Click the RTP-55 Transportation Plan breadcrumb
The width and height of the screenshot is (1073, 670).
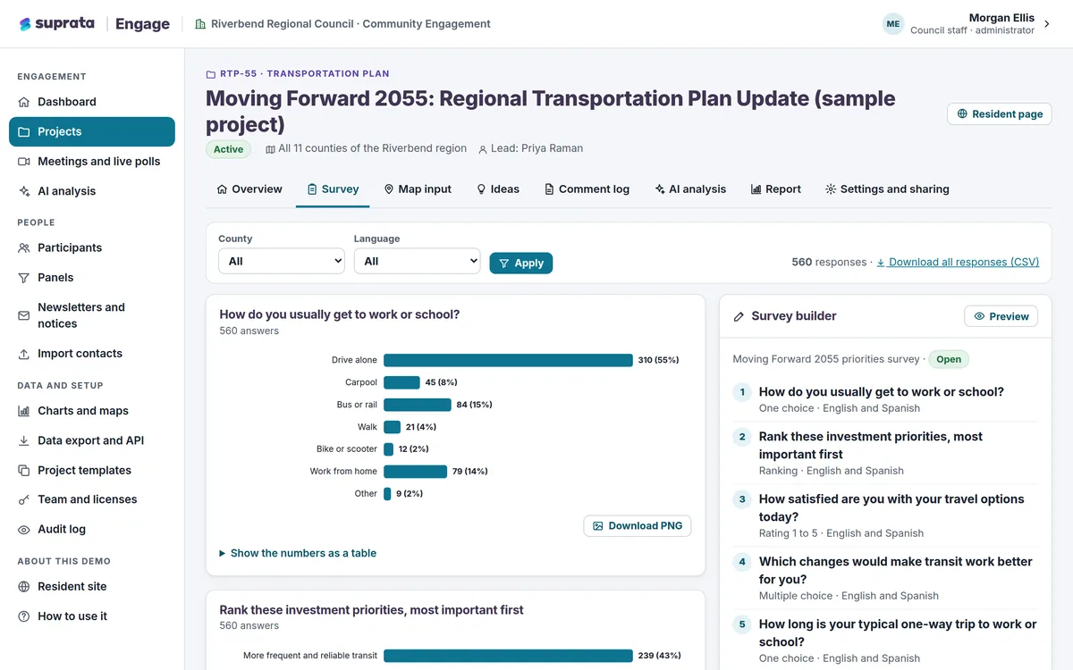point(298,73)
